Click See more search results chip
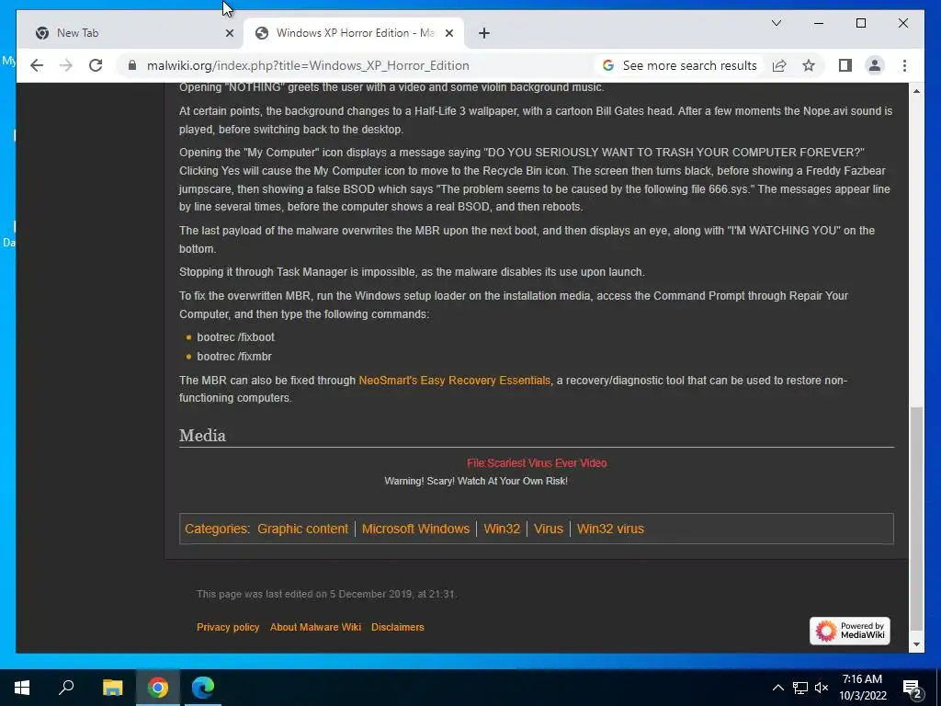This screenshot has height=706, width=941. 680,65
